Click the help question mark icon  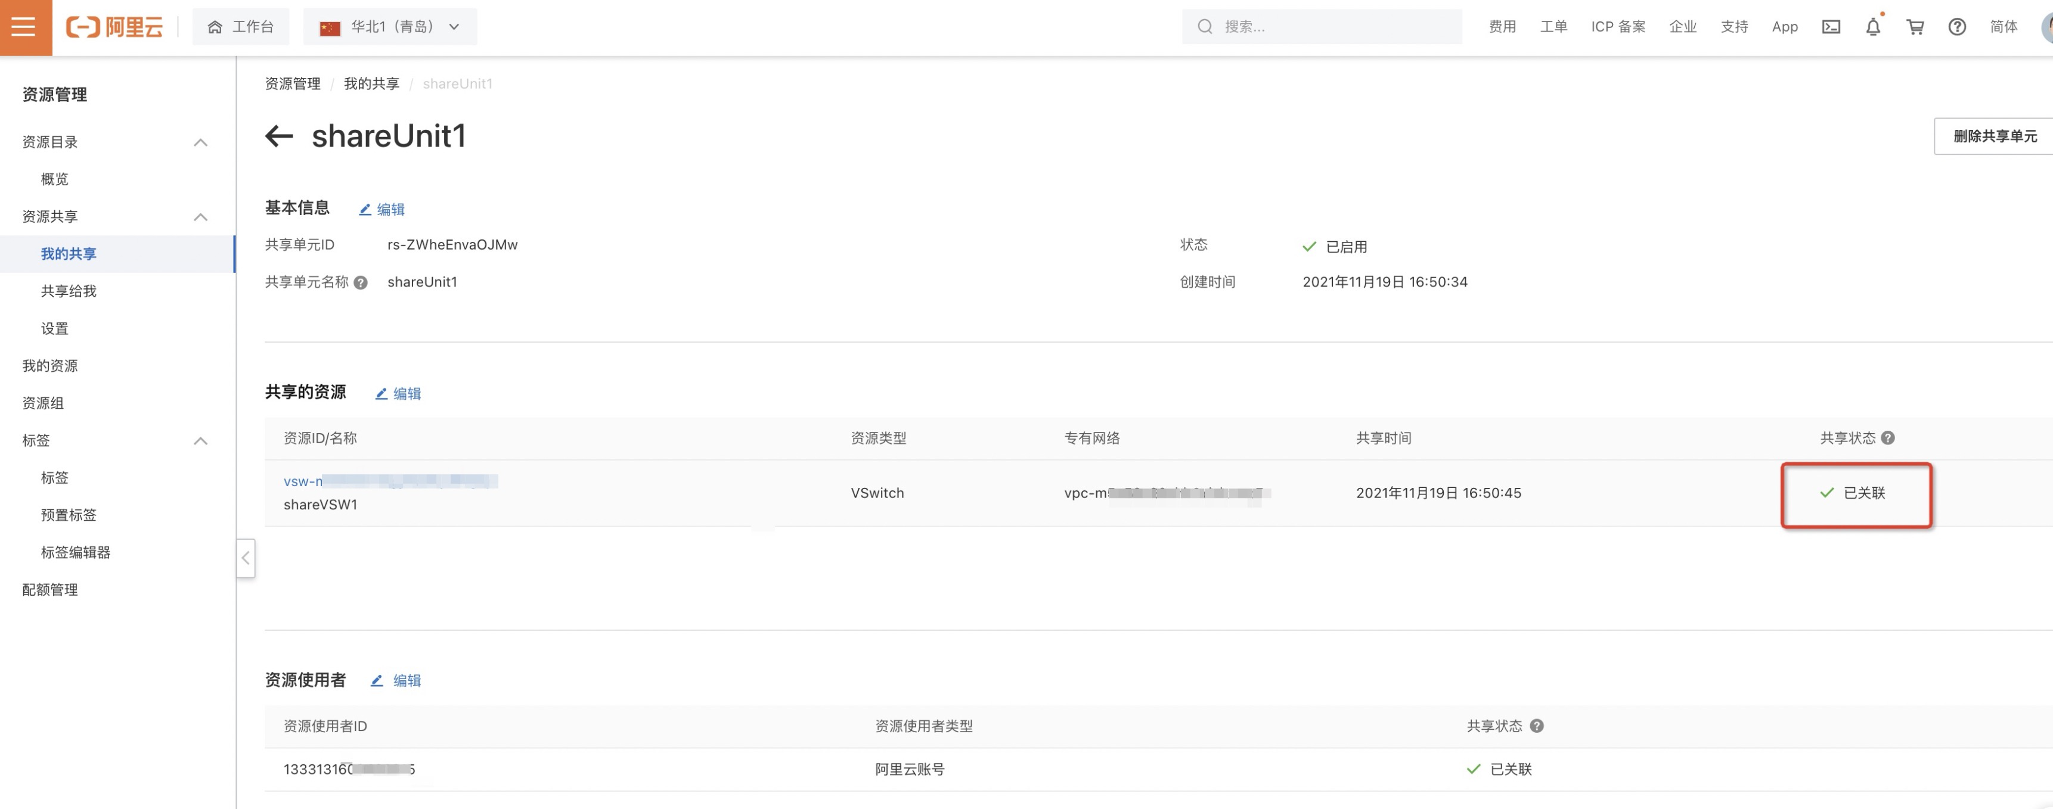pos(1956,27)
